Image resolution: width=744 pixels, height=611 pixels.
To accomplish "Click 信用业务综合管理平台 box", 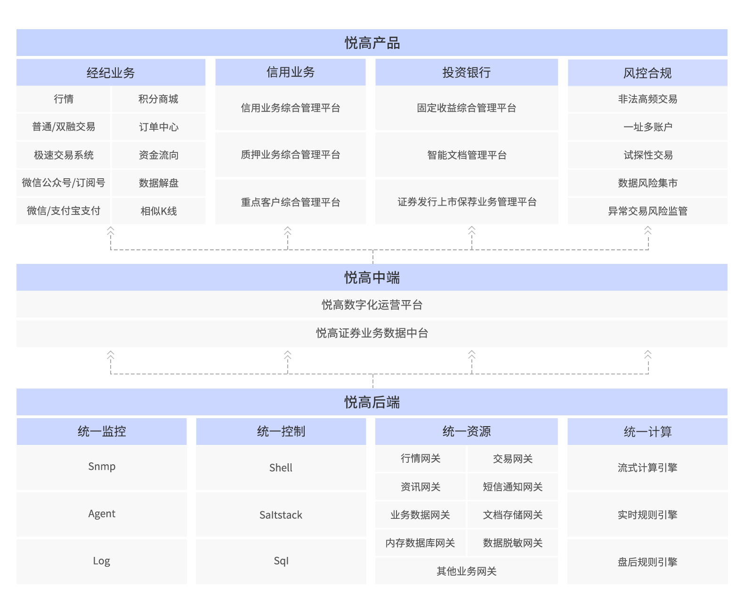I will (291, 108).
